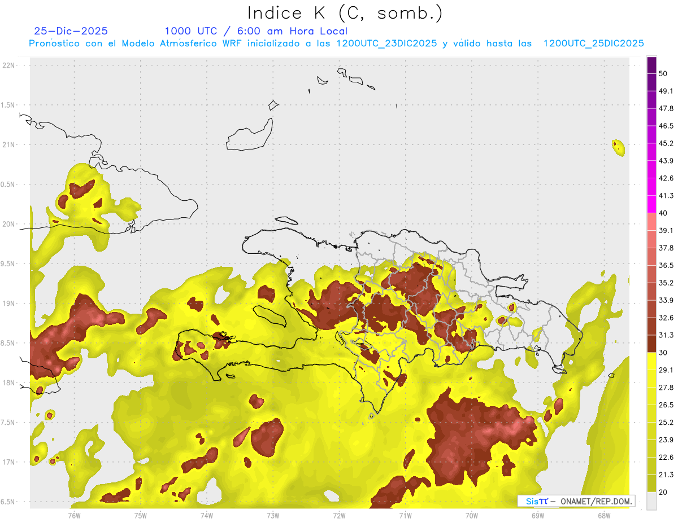This screenshot has width=678, height=523.
Task: Click the clipped latitude label '6.5N'
Action: coord(8,502)
